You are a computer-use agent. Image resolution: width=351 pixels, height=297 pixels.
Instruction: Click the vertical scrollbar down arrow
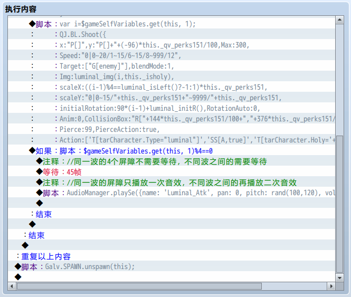point(339,278)
